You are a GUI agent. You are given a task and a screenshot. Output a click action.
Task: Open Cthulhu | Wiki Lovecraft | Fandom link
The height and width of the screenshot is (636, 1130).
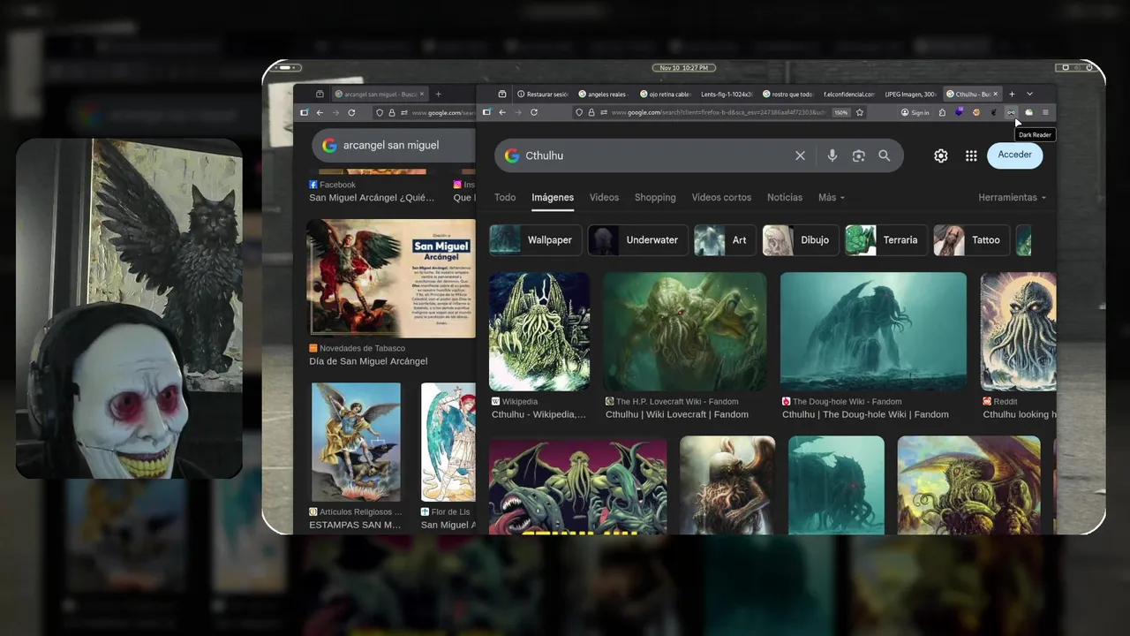[x=677, y=414]
